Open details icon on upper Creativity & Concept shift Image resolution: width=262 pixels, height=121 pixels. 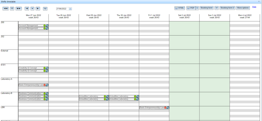47,68
